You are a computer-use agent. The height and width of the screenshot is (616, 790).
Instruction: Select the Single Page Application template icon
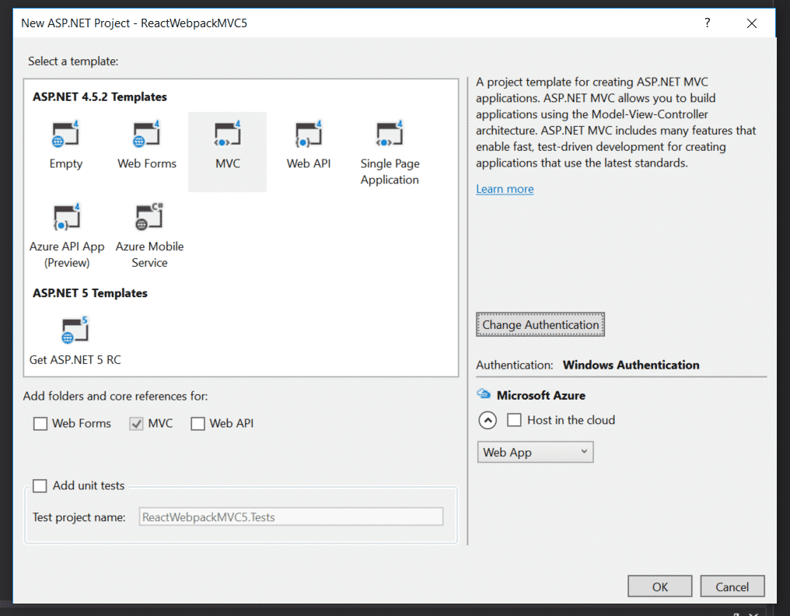390,134
